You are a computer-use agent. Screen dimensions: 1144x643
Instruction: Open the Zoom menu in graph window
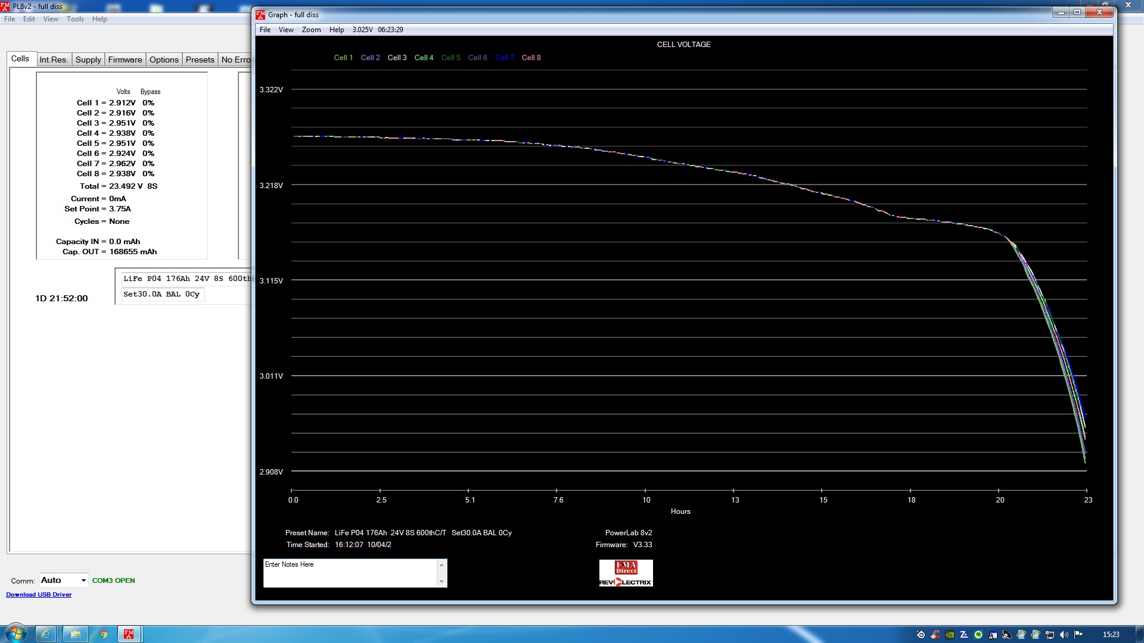click(311, 30)
